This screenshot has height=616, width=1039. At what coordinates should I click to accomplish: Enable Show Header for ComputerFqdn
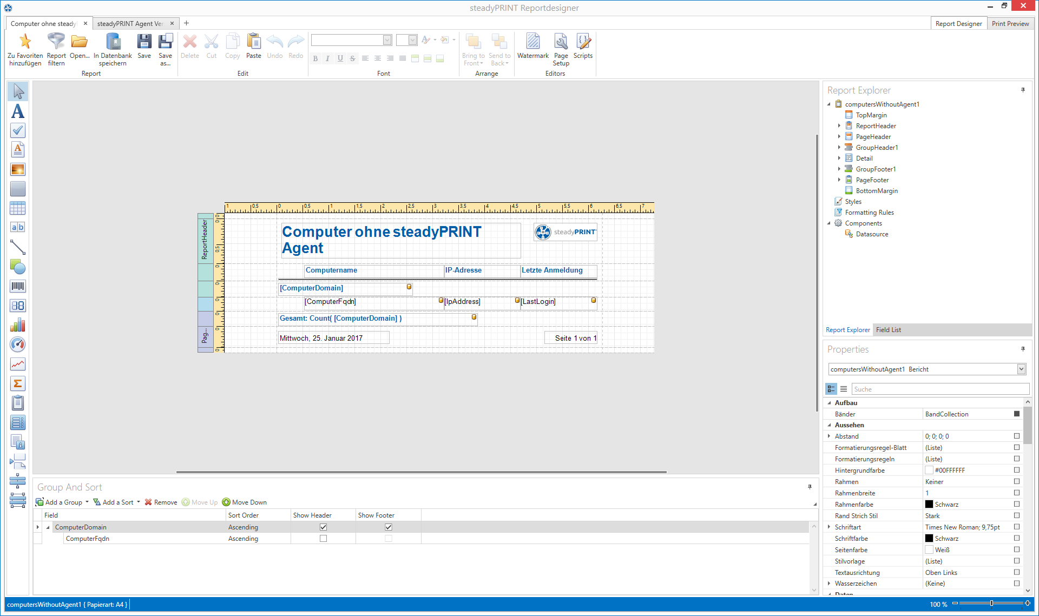[x=323, y=539]
